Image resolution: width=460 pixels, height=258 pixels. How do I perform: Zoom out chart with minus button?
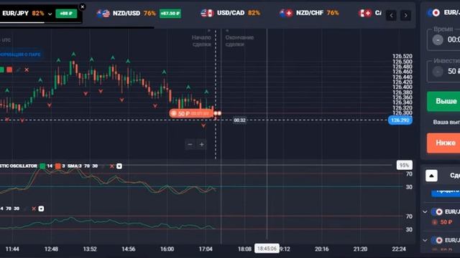pyautogui.click(x=190, y=144)
